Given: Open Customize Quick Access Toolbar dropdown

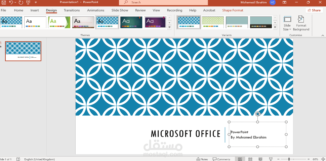Looking at the screenshot, I should click(x=36, y=2).
